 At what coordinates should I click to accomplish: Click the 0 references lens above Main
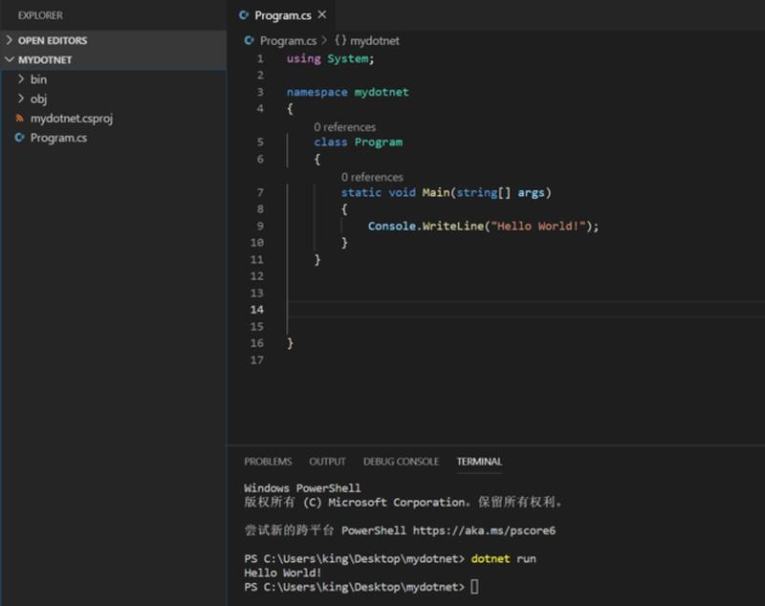(x=372, y=177)
